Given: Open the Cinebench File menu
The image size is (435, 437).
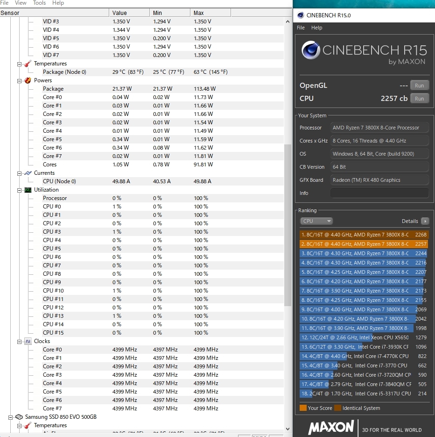Looking at the screenshot, I should tap(301, 28).
